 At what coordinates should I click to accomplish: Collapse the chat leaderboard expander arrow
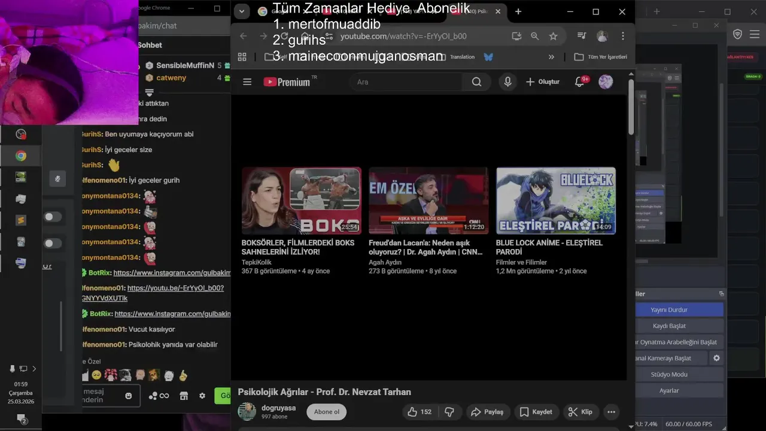point(150,92)
